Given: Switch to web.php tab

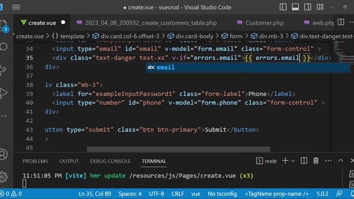Looking at the screenshot, I should point(319,23).
